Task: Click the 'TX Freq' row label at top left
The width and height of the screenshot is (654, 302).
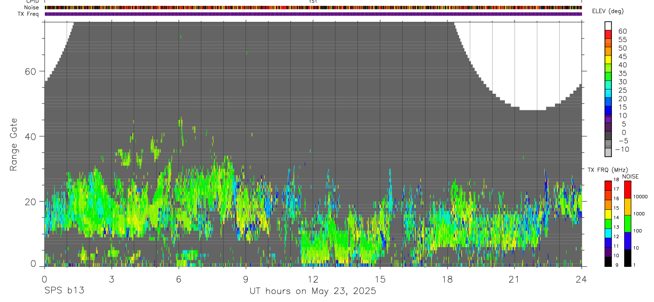Action: pos(28,14)
